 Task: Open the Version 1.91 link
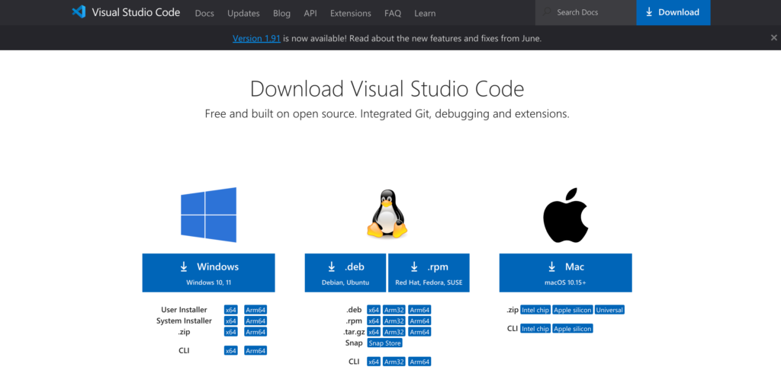(256, 38)
